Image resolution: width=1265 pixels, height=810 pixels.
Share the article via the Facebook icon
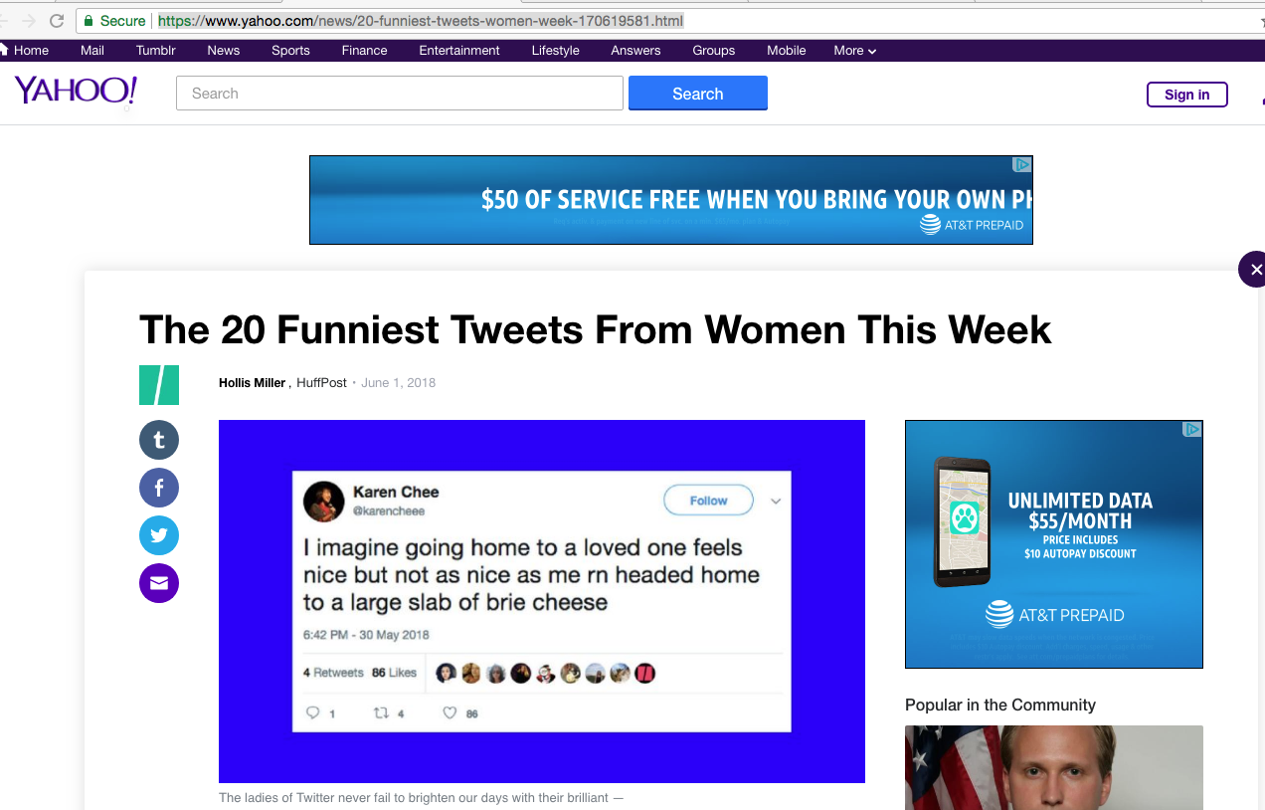pos(159,488)
